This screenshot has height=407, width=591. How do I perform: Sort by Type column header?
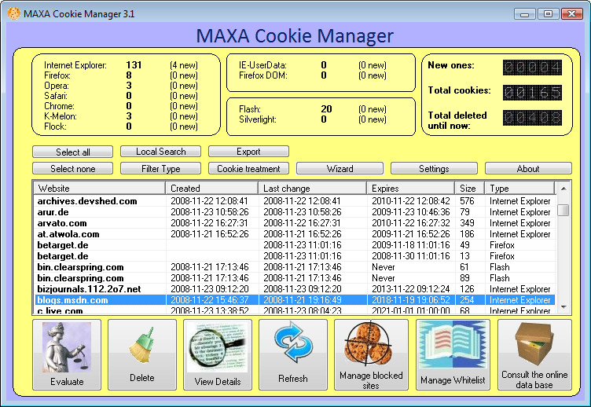coord(520,188)
